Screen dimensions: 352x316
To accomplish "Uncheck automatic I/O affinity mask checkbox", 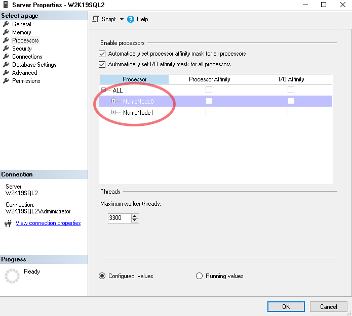I will coord(102,65).
